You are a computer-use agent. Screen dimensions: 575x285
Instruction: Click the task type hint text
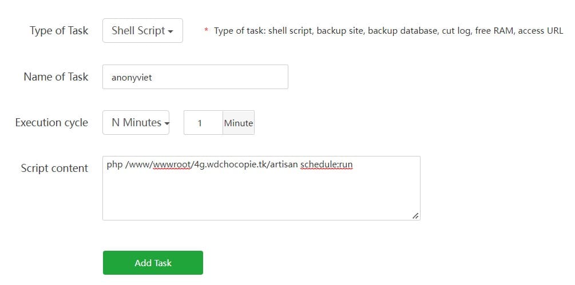388,31
